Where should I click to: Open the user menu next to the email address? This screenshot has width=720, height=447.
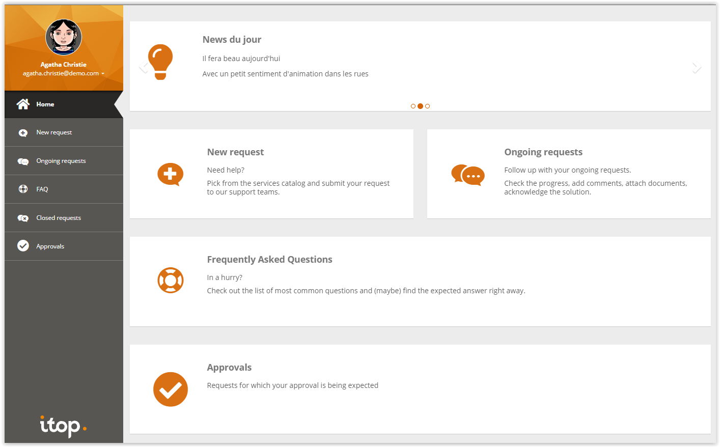pos(103,74)
